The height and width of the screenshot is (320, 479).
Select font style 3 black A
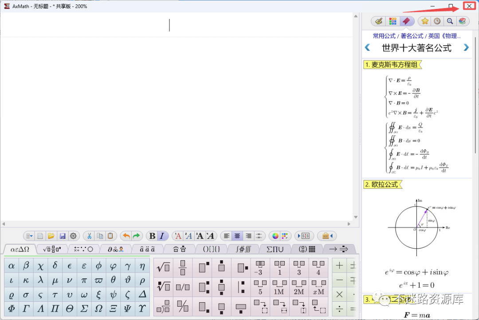point(200,236)
